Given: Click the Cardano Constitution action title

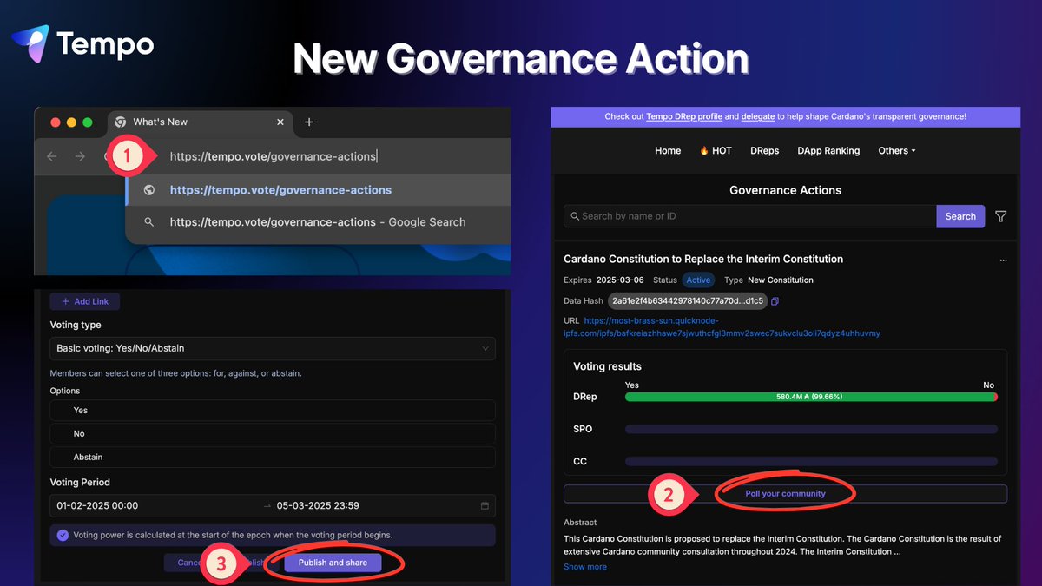Looking at the screenshot, I should [703, 259].
